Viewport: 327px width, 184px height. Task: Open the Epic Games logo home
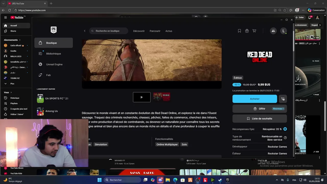pos(53,30)
